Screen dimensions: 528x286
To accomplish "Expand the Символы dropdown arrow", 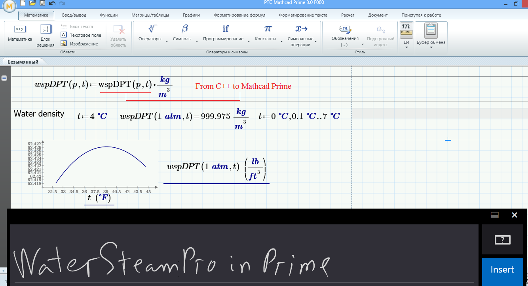I will 197,41.
